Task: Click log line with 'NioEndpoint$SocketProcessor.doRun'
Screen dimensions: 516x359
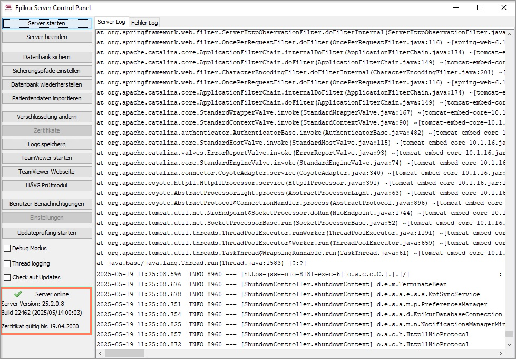Action: (301, 213)
